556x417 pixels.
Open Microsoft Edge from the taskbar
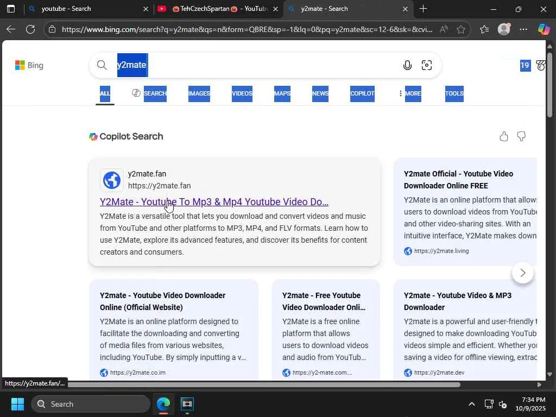tap(163, 404)
